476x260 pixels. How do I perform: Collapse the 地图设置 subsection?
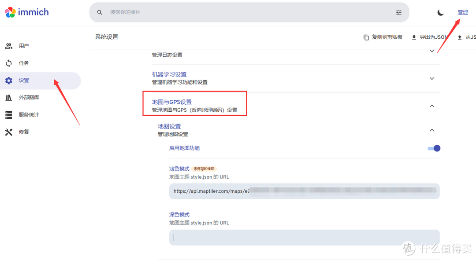click(431, 130)
